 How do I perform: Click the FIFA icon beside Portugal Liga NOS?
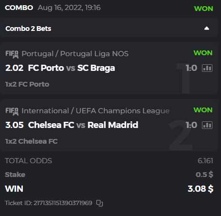12,54
